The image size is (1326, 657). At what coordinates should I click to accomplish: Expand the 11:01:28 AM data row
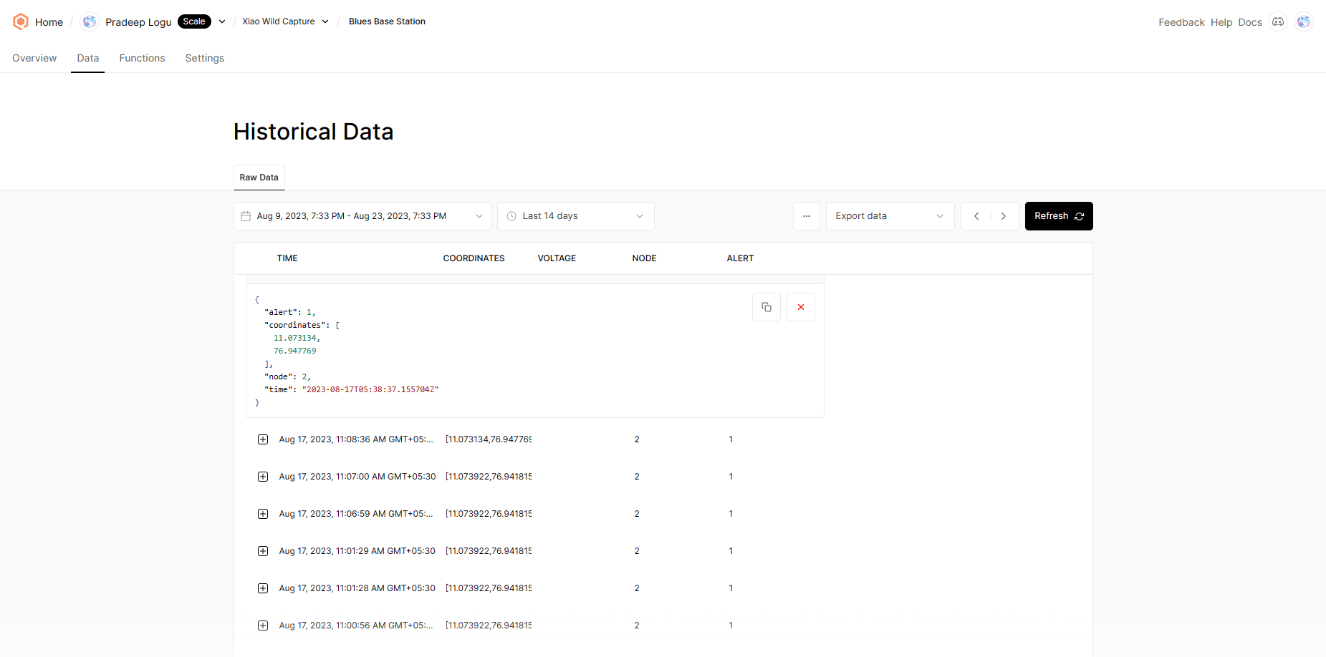pos(263,588)
